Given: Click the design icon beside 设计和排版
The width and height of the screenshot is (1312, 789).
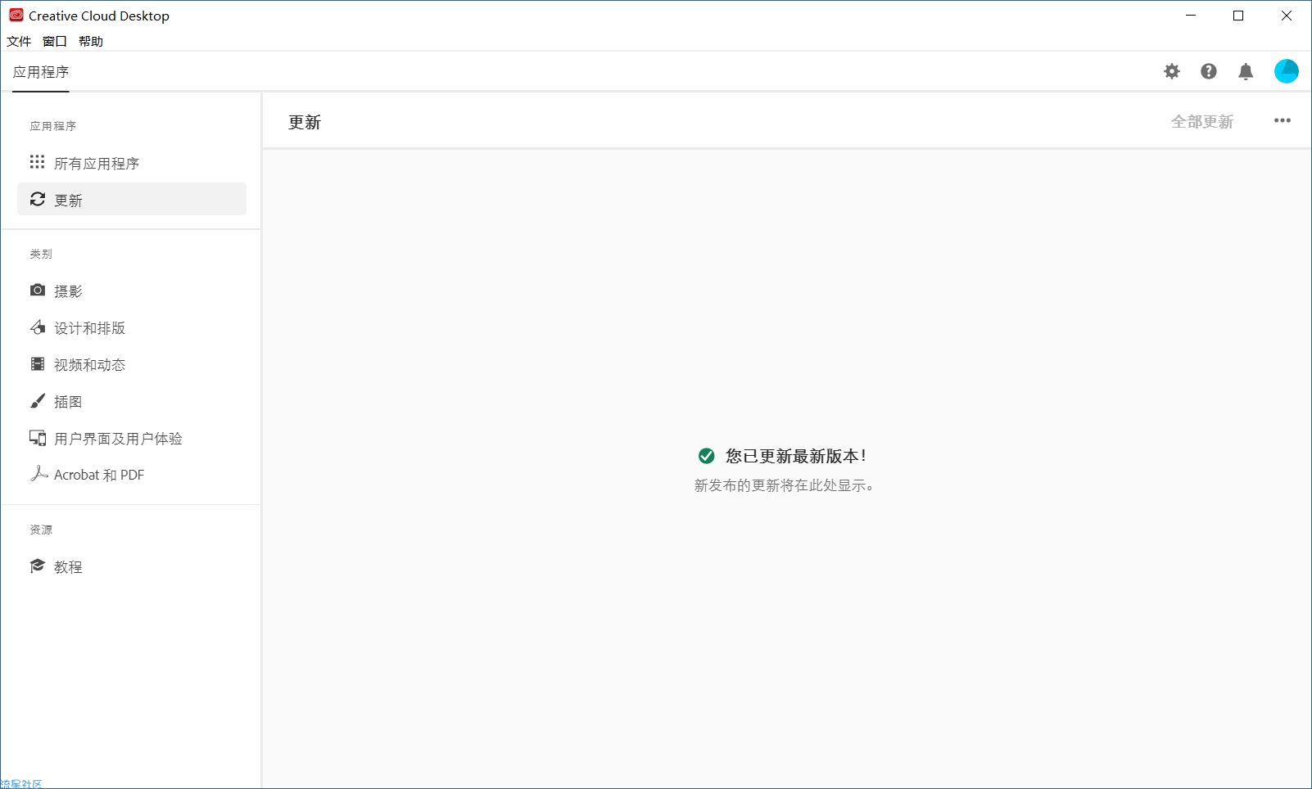Looking at the screenshot, I should [38, 327].
